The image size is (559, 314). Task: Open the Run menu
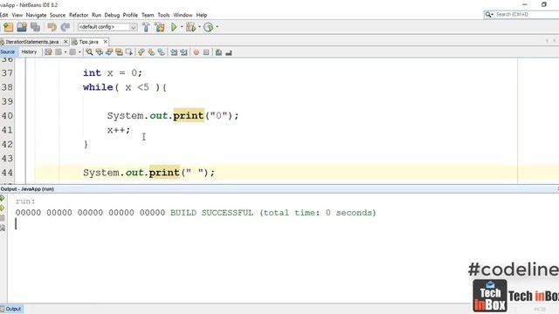[96, 15]
